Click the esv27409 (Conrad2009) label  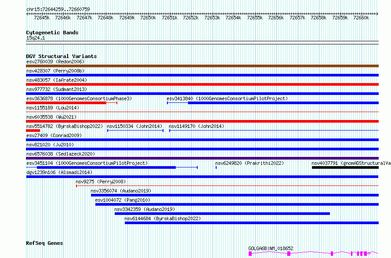[54, 135]
